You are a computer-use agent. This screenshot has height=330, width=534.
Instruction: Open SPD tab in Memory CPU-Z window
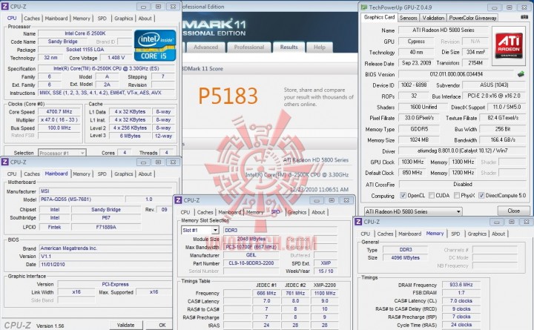[455, 234]
